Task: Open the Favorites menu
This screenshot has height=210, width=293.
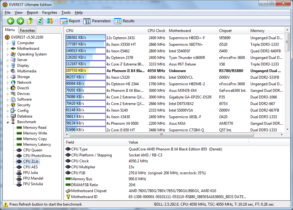Action: tap(50, 13)
